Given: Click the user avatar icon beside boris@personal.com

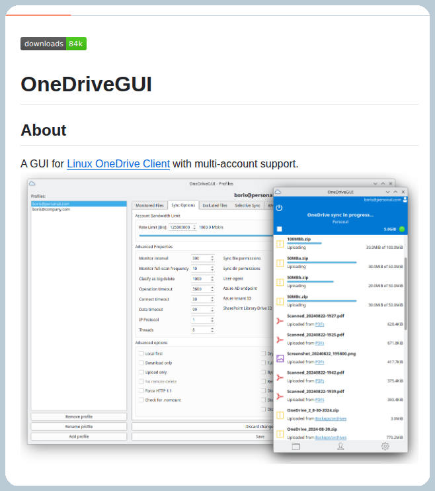Looking at the screenshot, I should [405, 200].
